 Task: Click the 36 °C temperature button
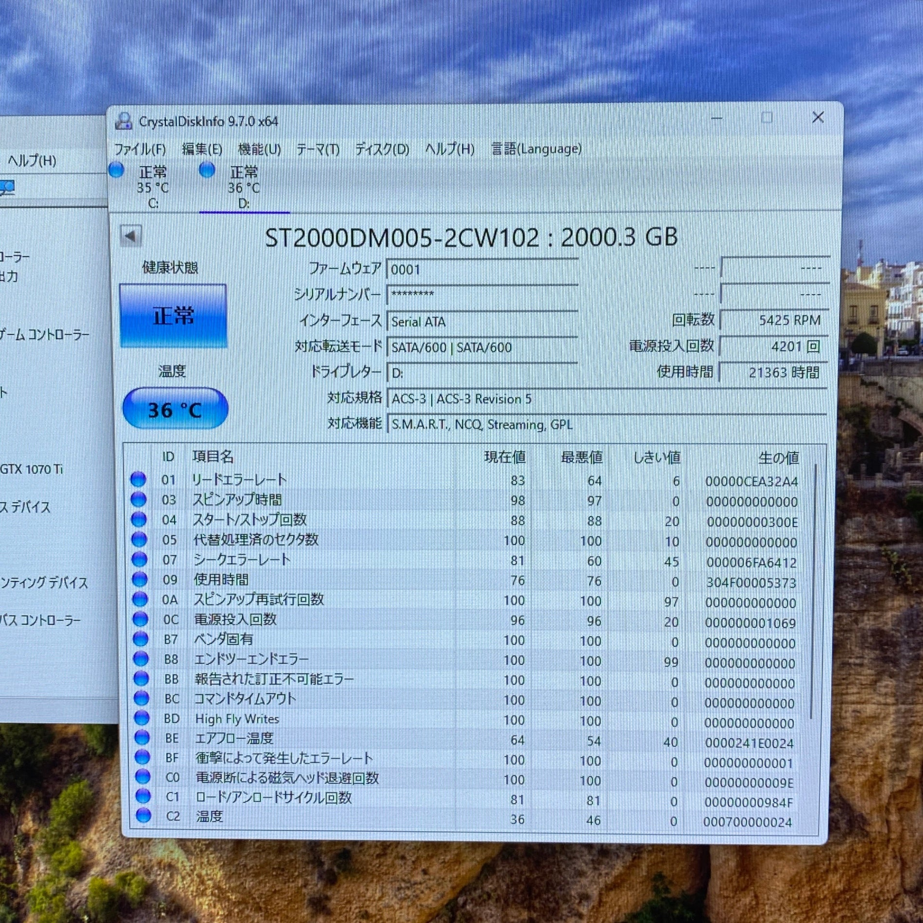tap(175, 409)
